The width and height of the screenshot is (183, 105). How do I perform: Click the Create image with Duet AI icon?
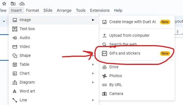click(x=104, y=22)
